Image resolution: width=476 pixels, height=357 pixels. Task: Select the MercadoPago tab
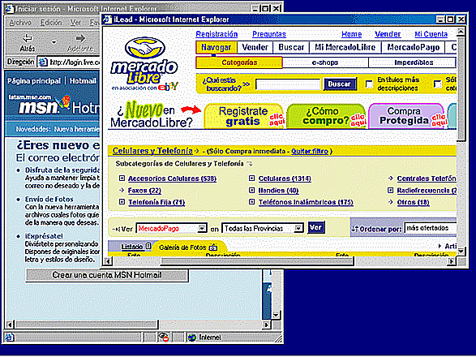[x=414, y=47]
